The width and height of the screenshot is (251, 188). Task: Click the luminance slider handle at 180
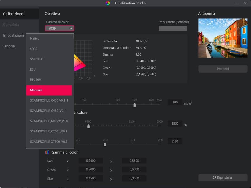point(135,105)
